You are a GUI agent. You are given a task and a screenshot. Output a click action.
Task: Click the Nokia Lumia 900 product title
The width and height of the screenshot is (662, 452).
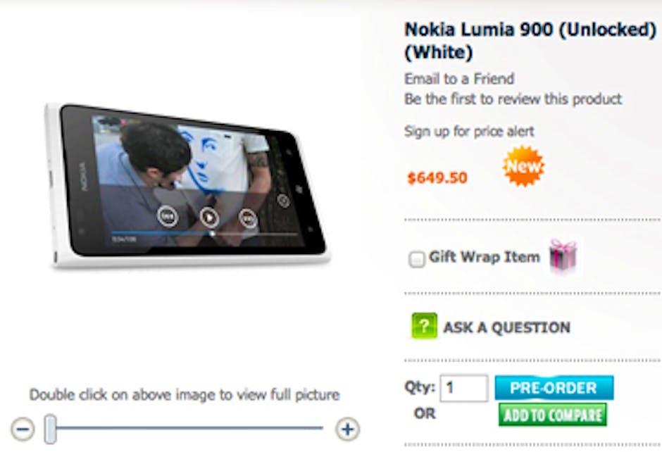pyautogui.click(x=530, y=41)
